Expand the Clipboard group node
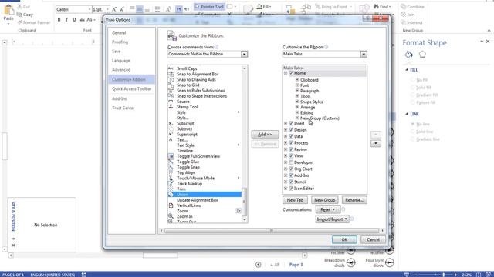The height and width of the screenshot is (277, 494). click(297, 80)
